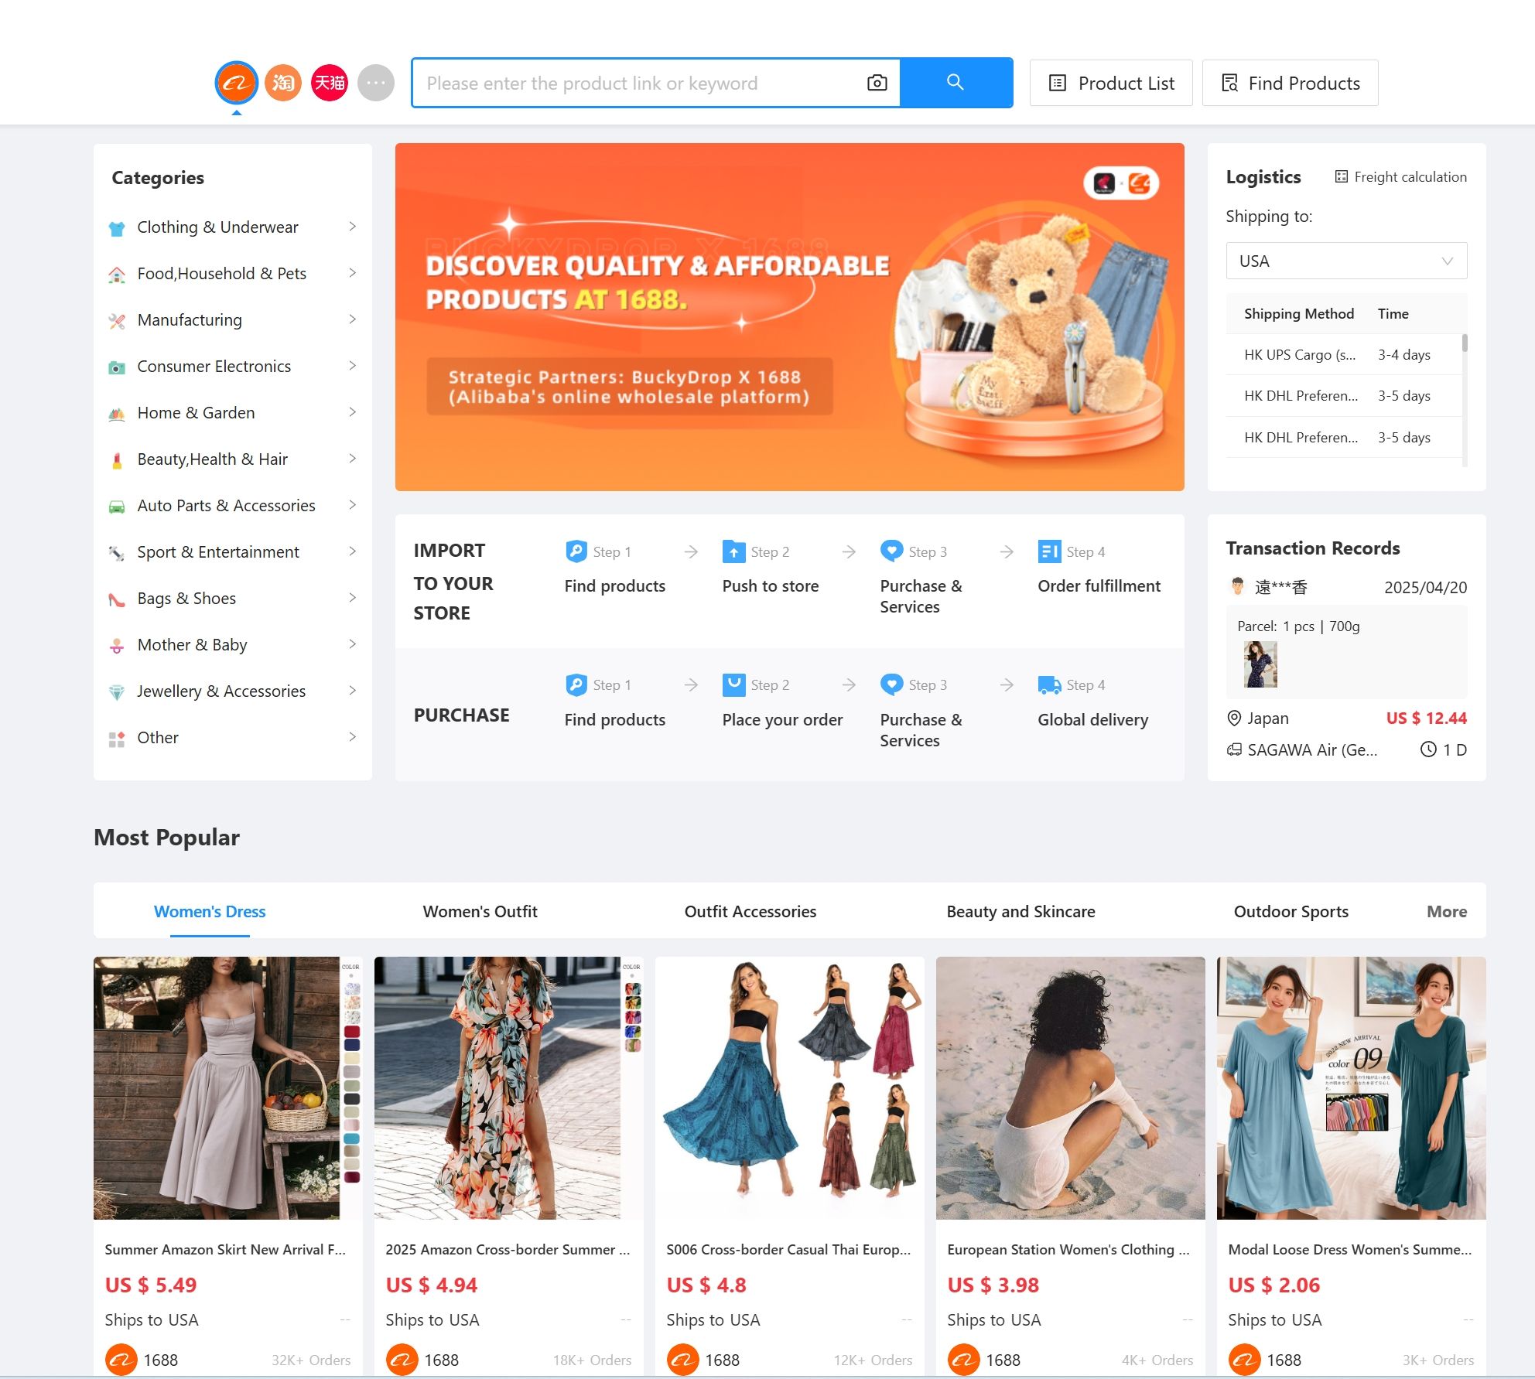The image size is (1535, 1379).
Task: Open Beauty,Health & Hair category
Action: coord(232,459)
